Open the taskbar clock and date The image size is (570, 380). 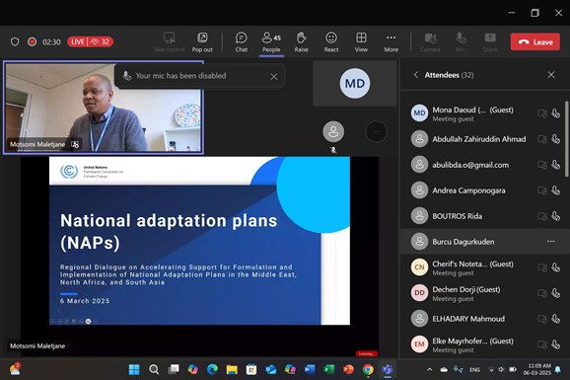[x=536, y=369]
